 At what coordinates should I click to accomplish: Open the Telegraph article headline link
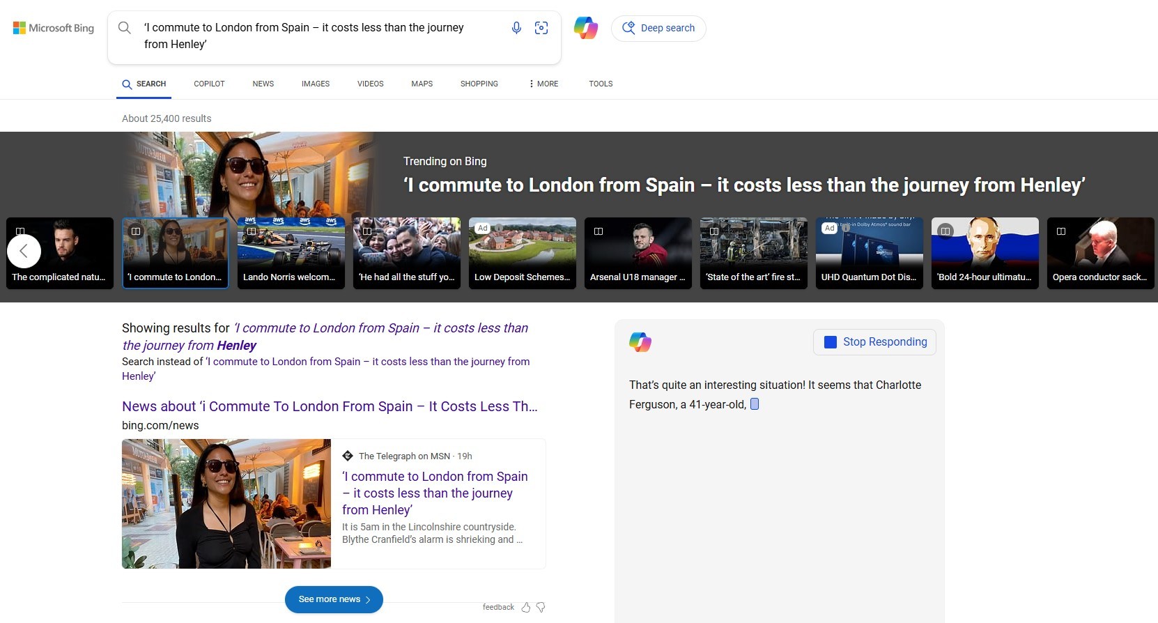tap(435, 493)
